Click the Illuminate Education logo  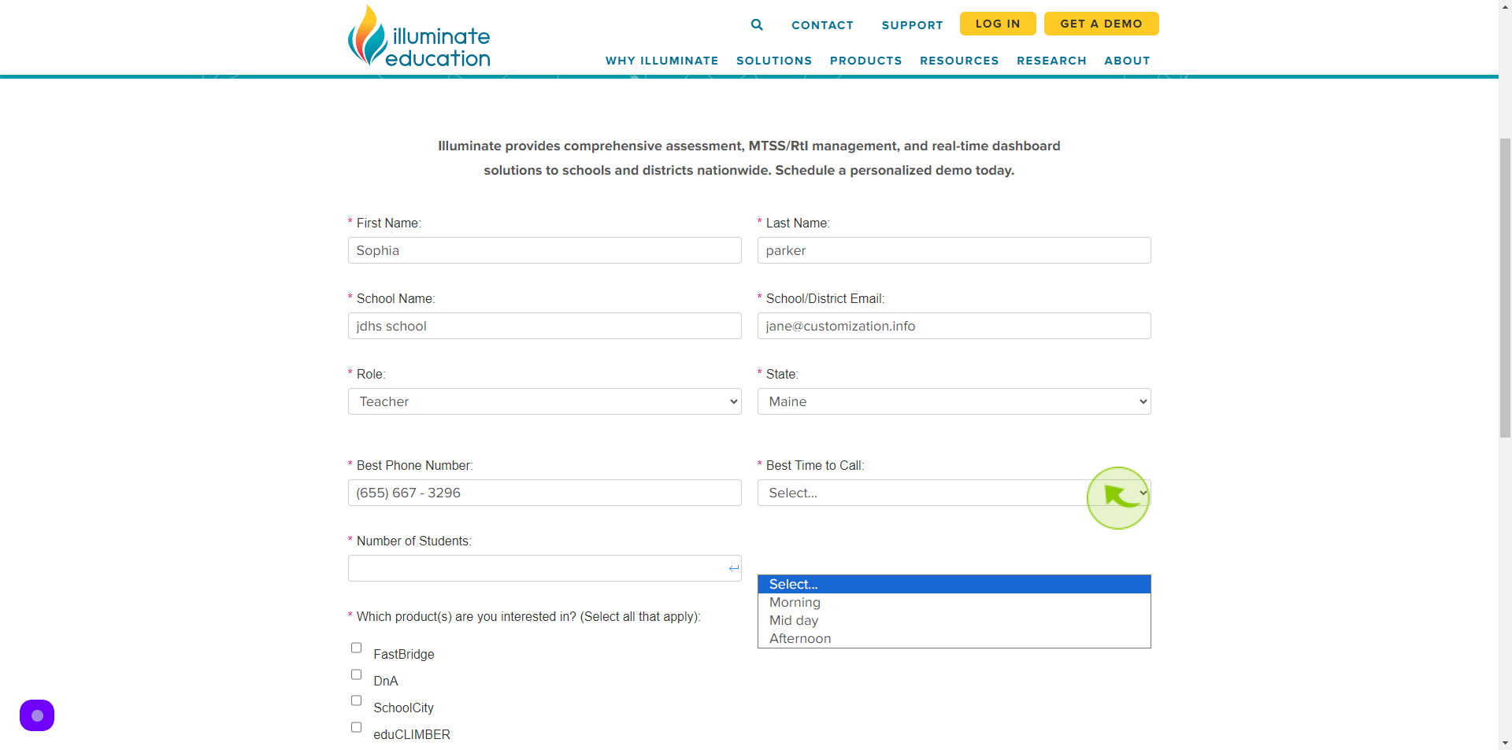[x=419, y=36]
